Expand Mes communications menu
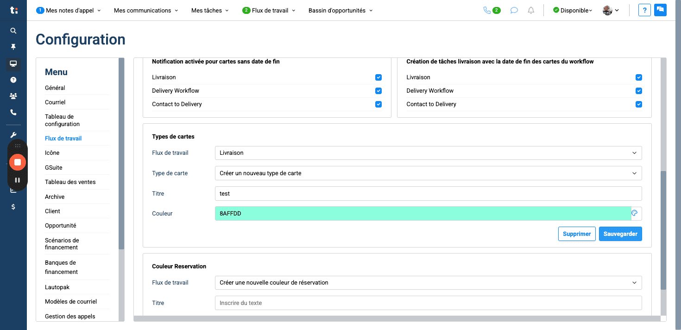Image resolution: width=681 pixels, height=330 pixels. point(146,10)
